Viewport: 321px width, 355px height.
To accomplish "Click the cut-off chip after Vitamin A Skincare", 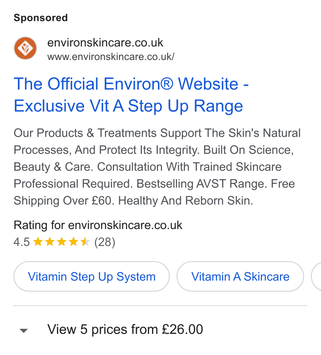I will pos(316,276).
